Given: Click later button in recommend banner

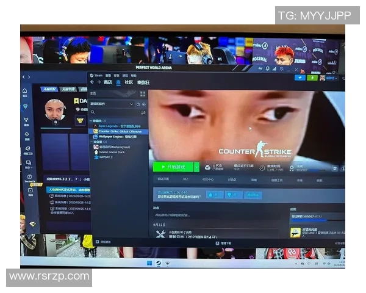Looking at the screenshot, I should tap(253, 195).
